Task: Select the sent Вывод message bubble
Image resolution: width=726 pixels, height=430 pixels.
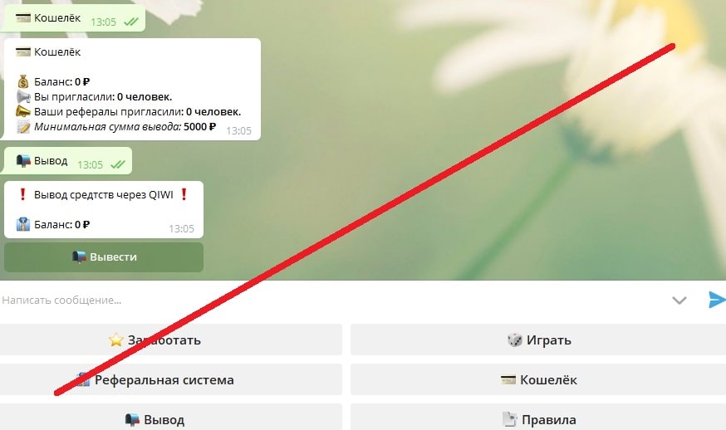Action: click(x=66, y=160)
